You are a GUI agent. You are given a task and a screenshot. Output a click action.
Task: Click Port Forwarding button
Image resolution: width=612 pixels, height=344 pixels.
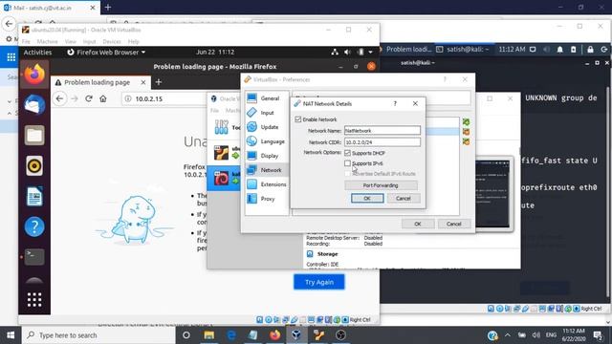[381, 185]
